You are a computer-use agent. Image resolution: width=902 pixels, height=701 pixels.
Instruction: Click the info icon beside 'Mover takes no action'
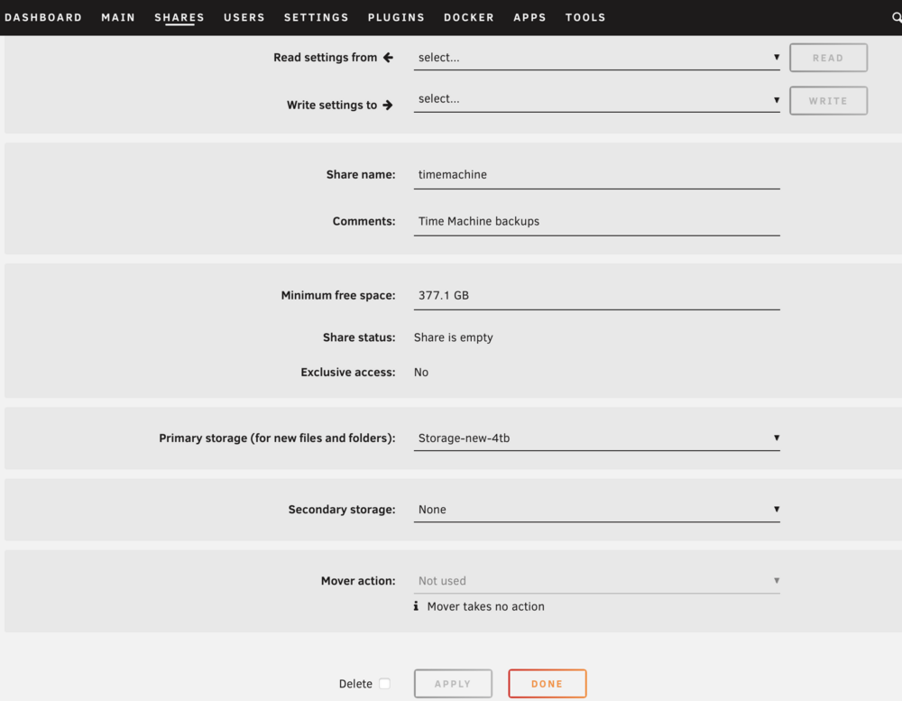click(416, 606)
